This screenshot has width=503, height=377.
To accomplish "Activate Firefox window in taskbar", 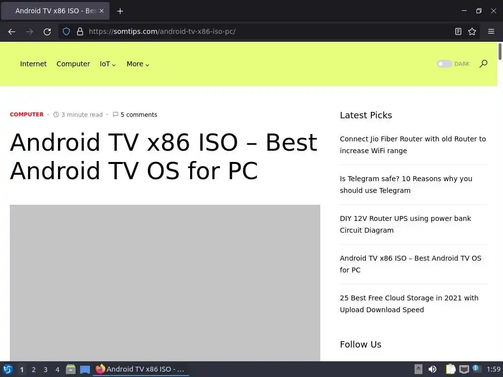I will [x=141, y=369].
